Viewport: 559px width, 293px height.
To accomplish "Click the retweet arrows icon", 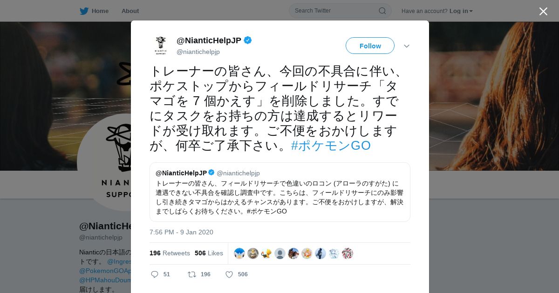I will pos(191,274).
